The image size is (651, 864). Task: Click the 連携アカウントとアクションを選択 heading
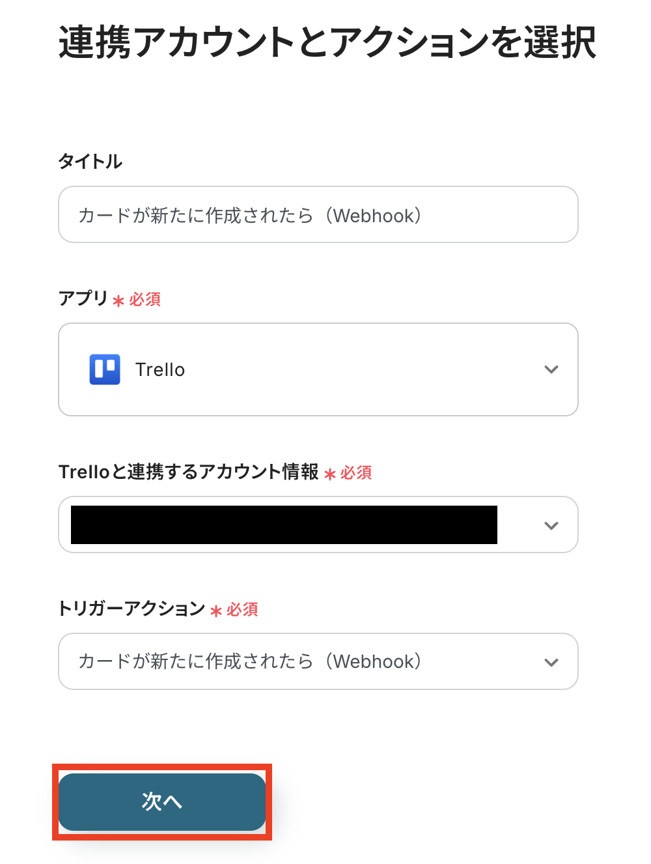327,42
